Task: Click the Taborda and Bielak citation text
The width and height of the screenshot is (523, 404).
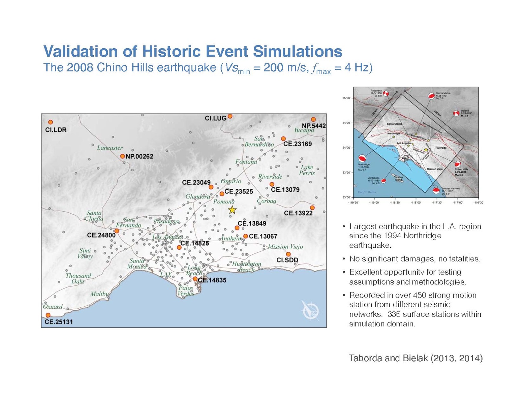Action: pos(416,358)
